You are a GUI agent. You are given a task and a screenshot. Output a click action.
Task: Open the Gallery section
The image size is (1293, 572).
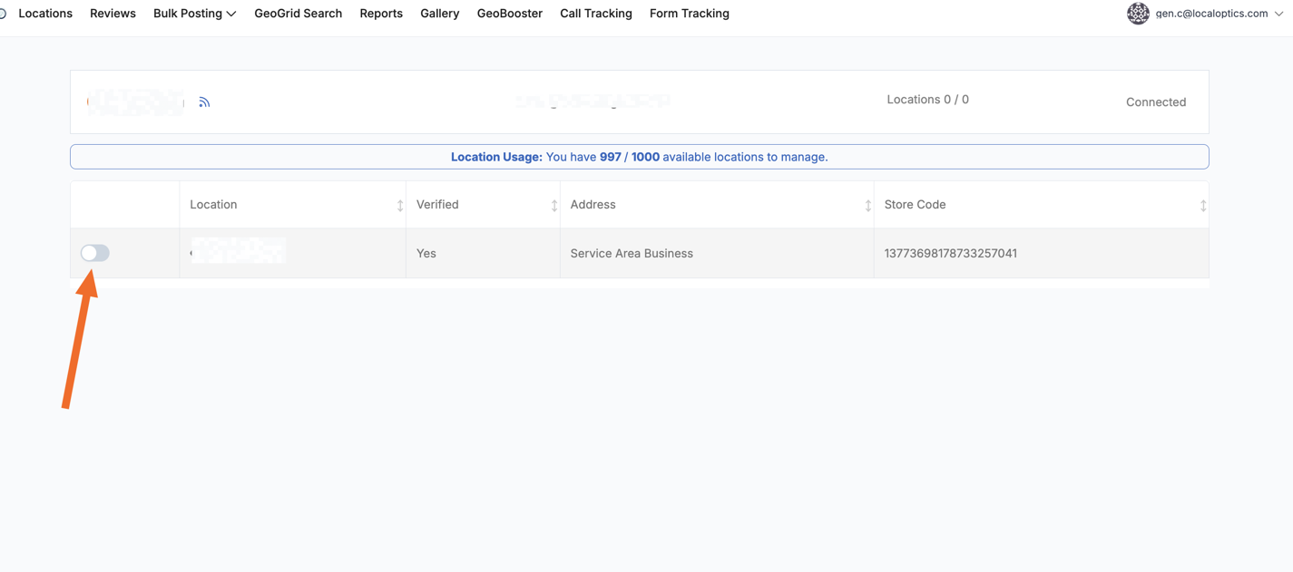[x=439, y=14]
